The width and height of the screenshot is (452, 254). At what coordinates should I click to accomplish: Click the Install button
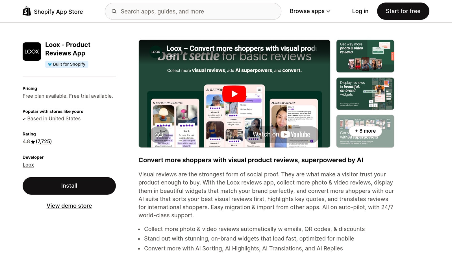click(x=69, y=185)
